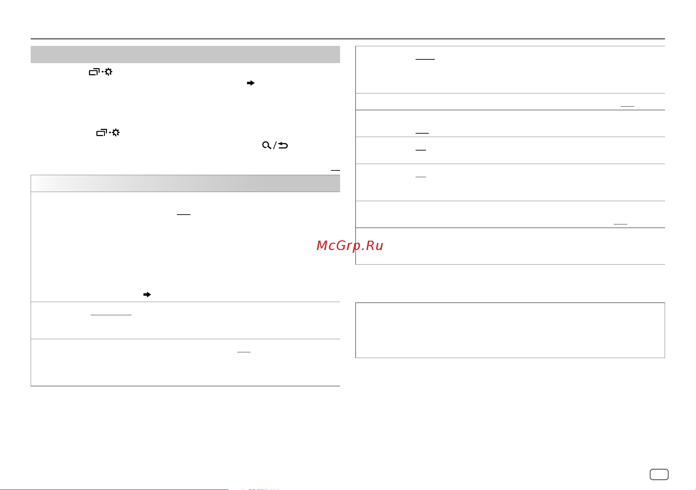696x490 pixels.
Task: Click the right arrow inside the left table
Action: click(147, 295)
